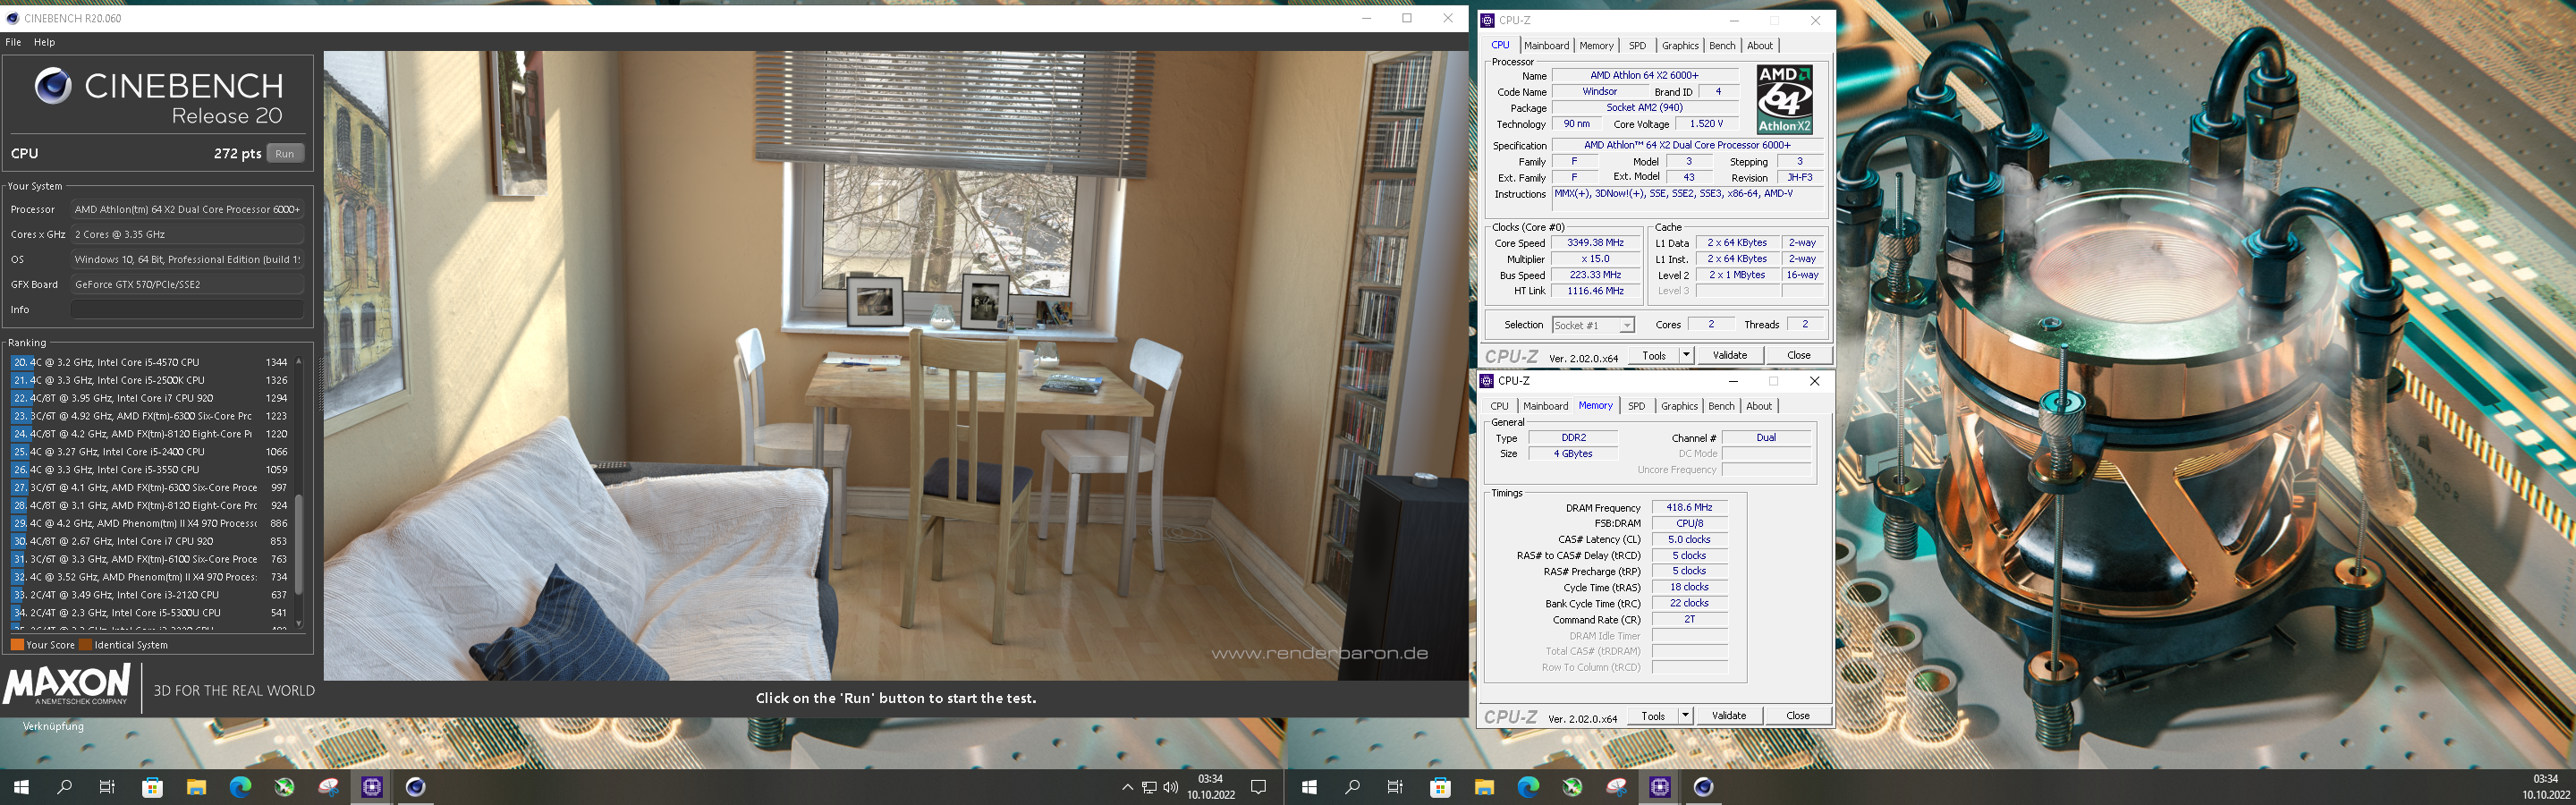This screenshot has height=805, width=2576.
Task: Open Search on the taskbar with system tray
Action: pos(65,787)
